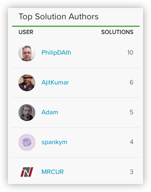Open the PhilipDAth username link
Viewport: 151px width, 192px height.
point(56,53)
